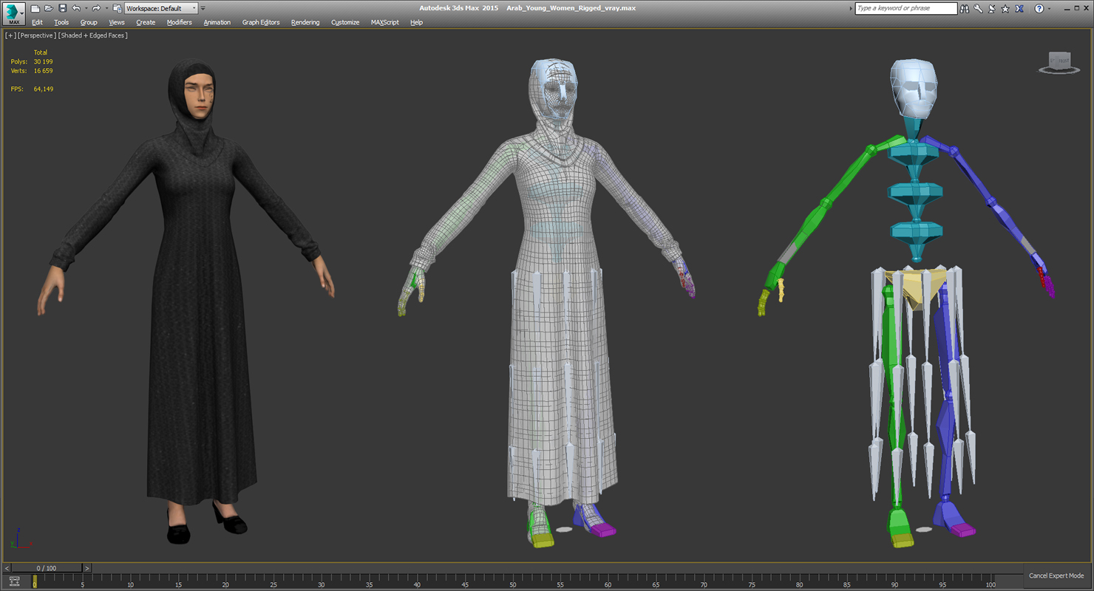Open the Workspace: Default dropdown
1094x591 pixels.
(x=161, y=8)
